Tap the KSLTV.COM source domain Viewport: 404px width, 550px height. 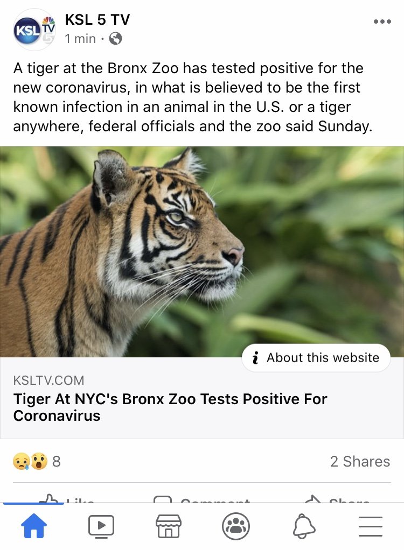pyautogui.click(x=48, y=380)
